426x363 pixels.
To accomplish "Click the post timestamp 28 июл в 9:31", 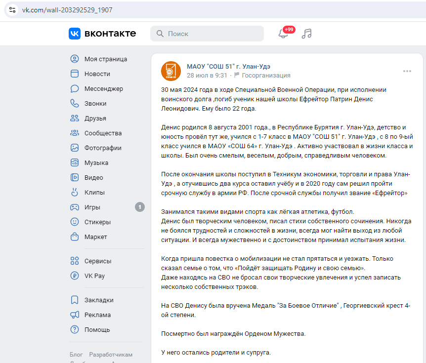I will (x=207, y=76).
